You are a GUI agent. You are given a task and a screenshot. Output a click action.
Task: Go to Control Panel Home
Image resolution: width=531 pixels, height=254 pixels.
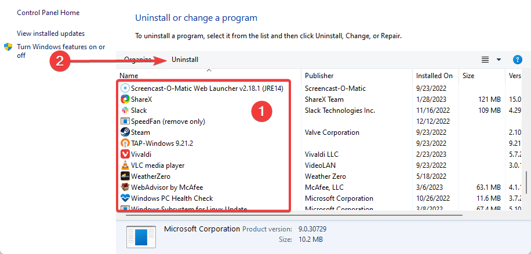(48, 13)
